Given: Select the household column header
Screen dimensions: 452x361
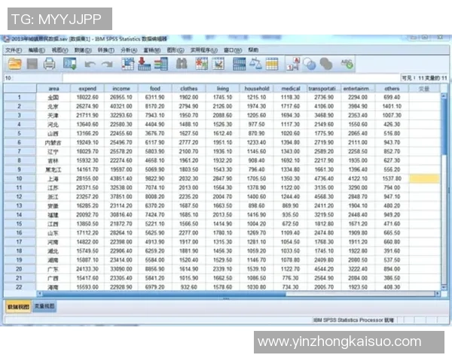Looking at the screenshot, I should (x=256, y=88).
